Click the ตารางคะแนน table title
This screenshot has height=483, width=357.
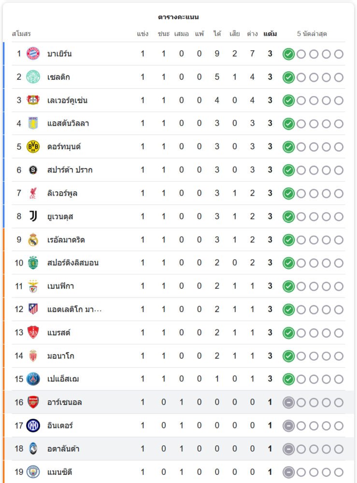click(x=178, y=17)
